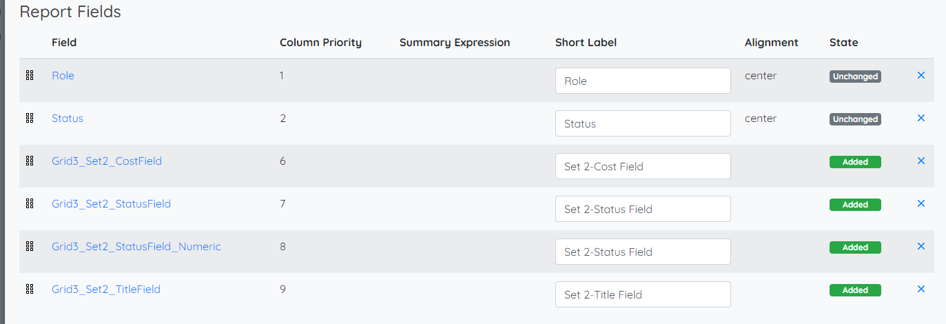Remove the Role field with its X icon

[x=921, y=75]
